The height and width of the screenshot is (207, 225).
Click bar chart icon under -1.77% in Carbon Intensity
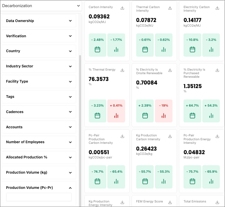tap(116, 50)
